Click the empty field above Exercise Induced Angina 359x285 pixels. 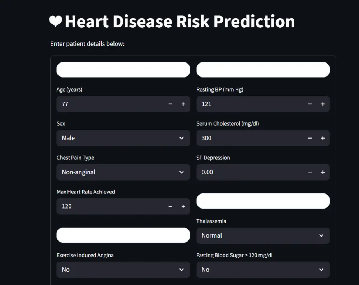click(123, 235)
